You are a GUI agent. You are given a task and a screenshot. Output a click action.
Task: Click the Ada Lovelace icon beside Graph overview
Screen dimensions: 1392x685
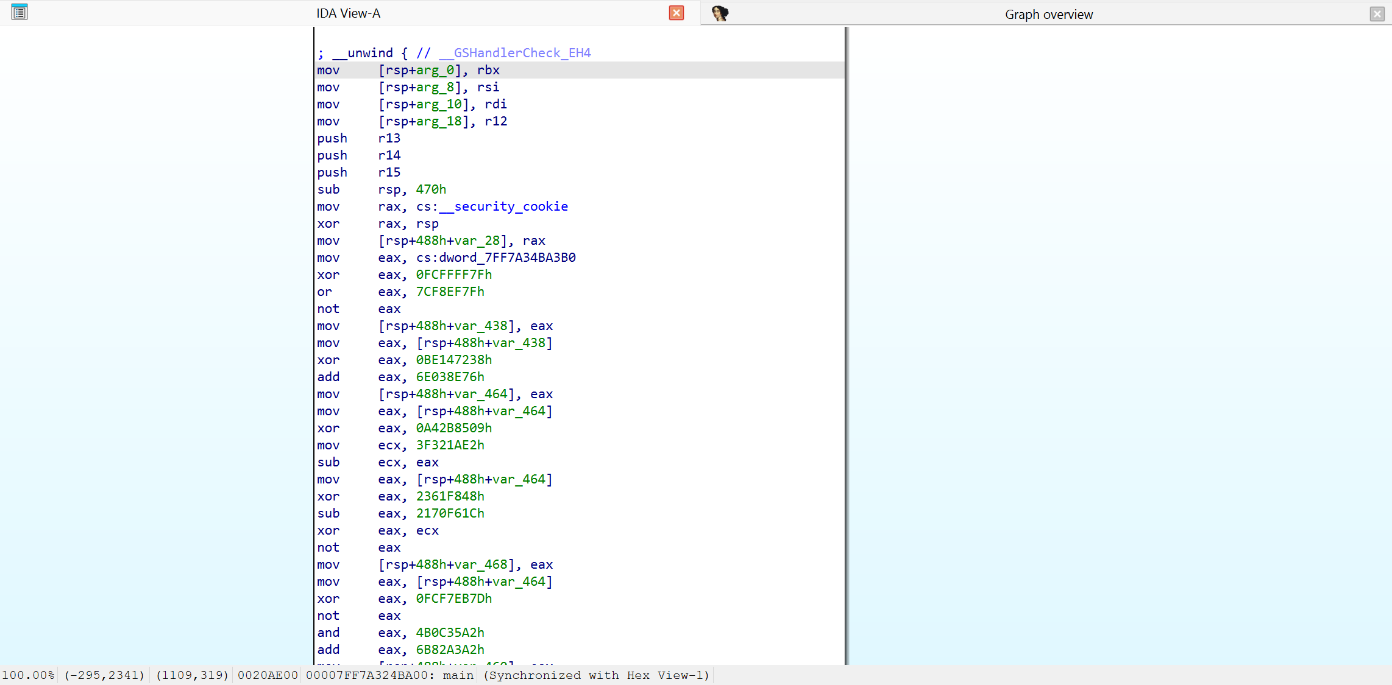[x=721, y=13]
